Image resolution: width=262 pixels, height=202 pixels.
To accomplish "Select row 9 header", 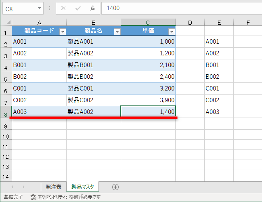I will click(6, 124).
